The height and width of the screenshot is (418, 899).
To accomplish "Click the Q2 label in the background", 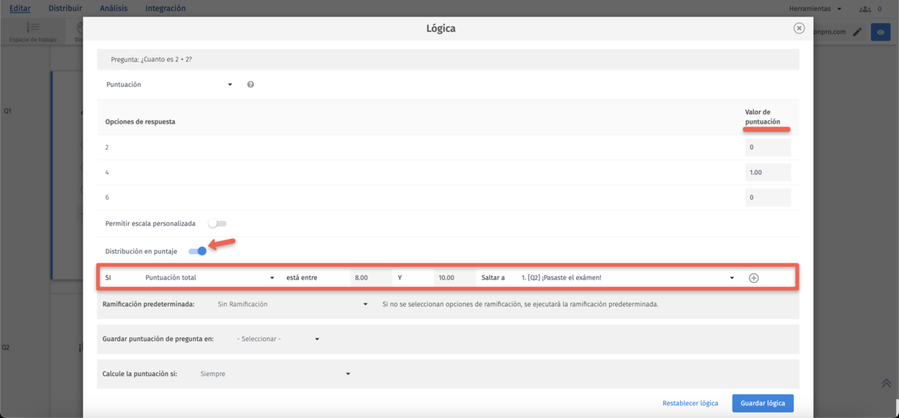I will [x=6, y=348].
